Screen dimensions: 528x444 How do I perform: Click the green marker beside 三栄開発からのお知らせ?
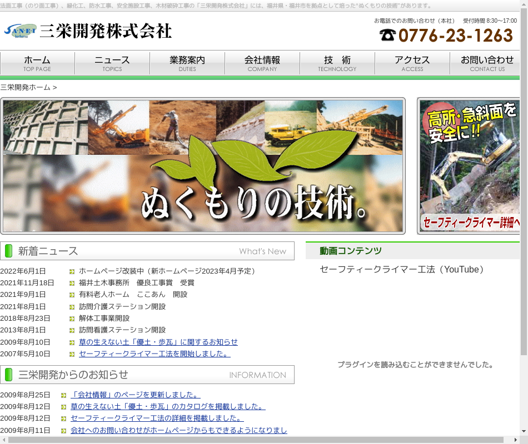coord(8,375)
